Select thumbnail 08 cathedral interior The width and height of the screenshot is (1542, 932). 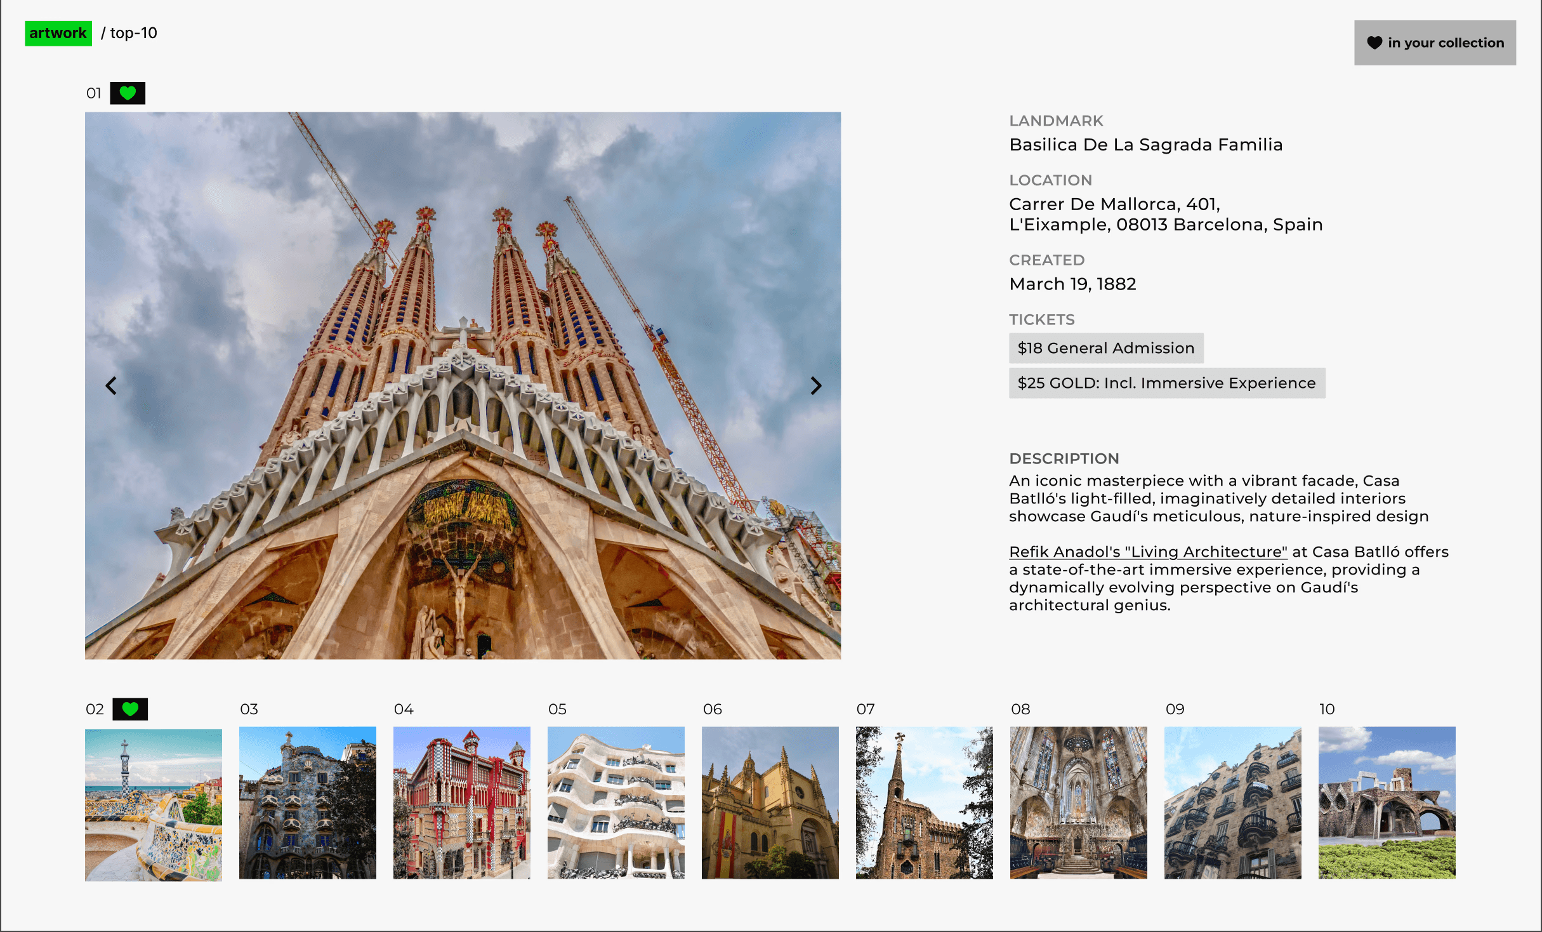coord(1078,802)
